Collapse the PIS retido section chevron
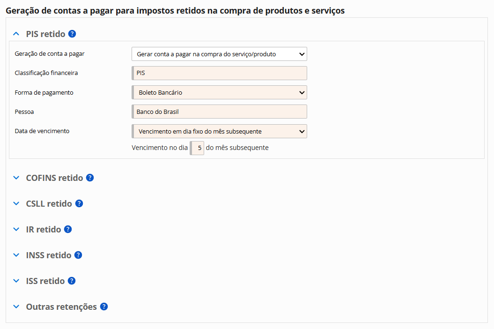 click(16, 34)
